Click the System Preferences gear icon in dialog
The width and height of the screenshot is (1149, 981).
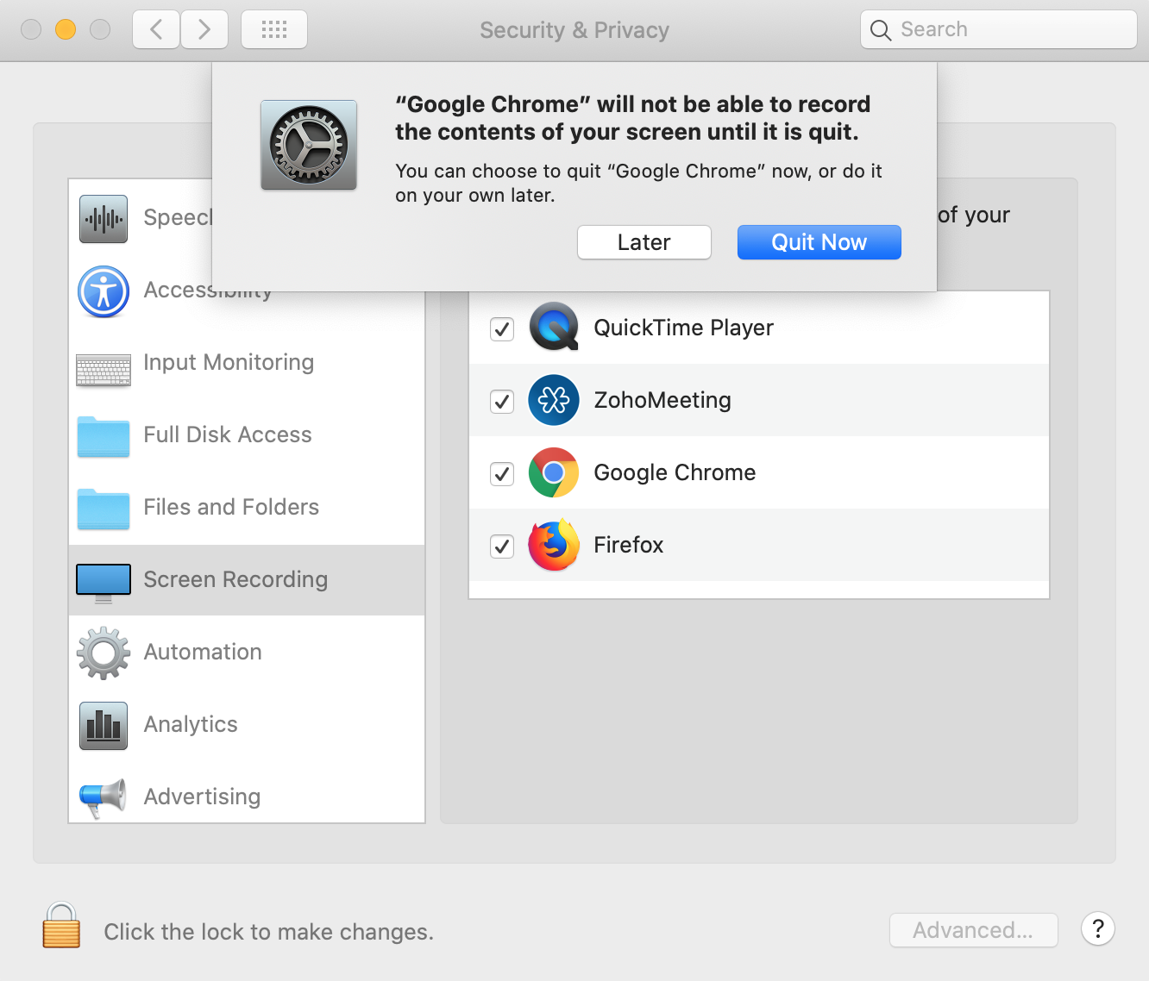(x=309, y=145)
